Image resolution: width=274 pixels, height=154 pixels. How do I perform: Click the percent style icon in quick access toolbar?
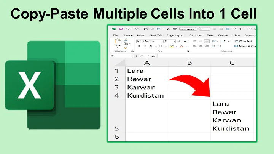(x=234, y=29)
